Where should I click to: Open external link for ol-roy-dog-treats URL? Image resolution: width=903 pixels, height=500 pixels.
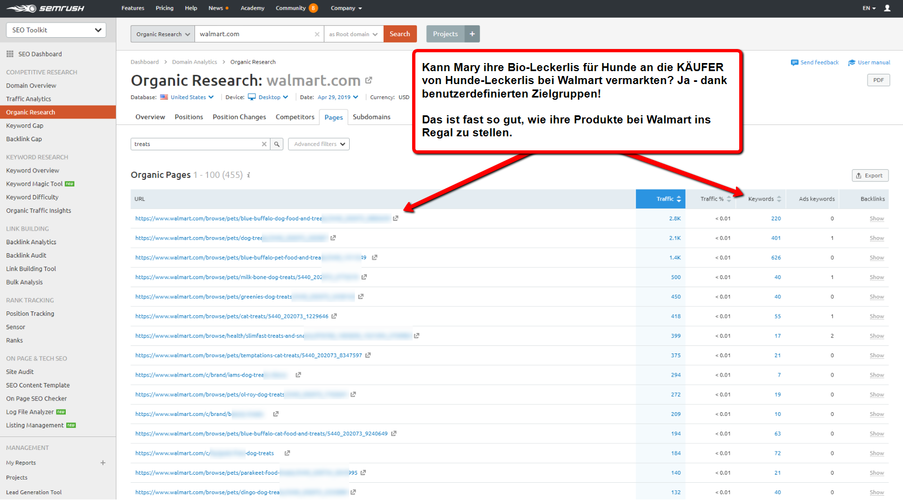pos(353,394)
